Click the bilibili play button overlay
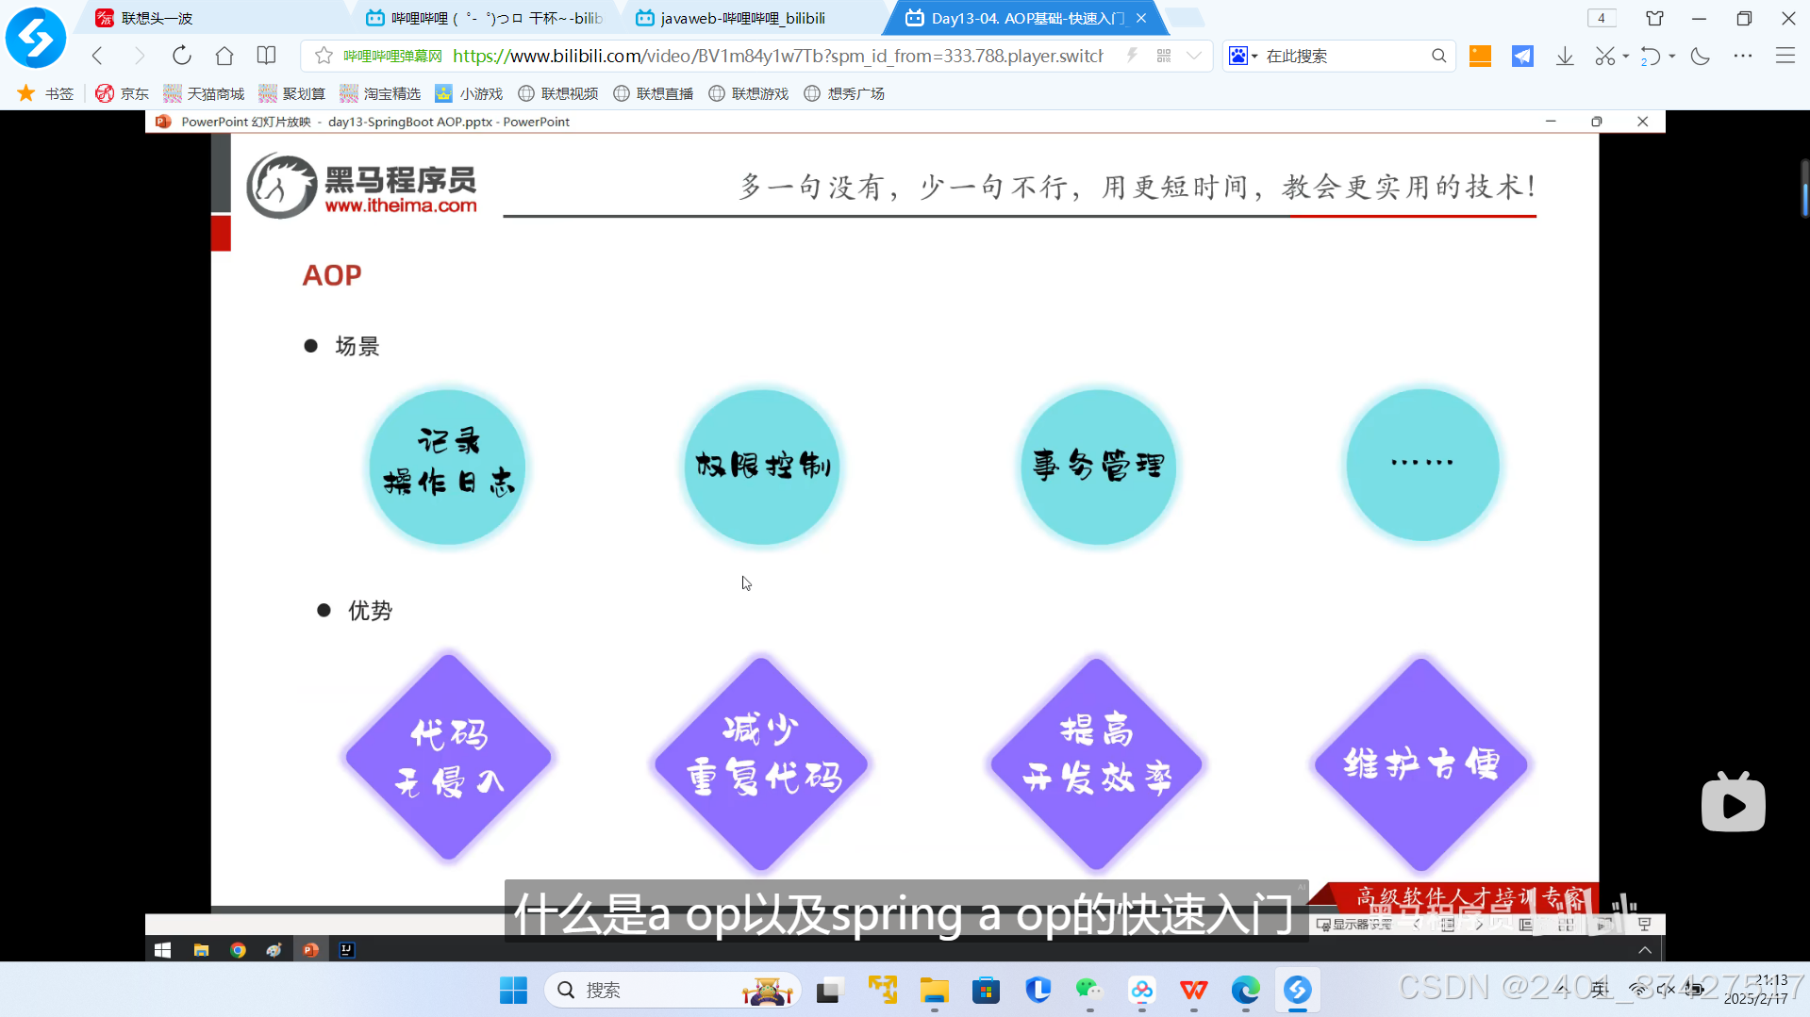 tap(1734, 803)
